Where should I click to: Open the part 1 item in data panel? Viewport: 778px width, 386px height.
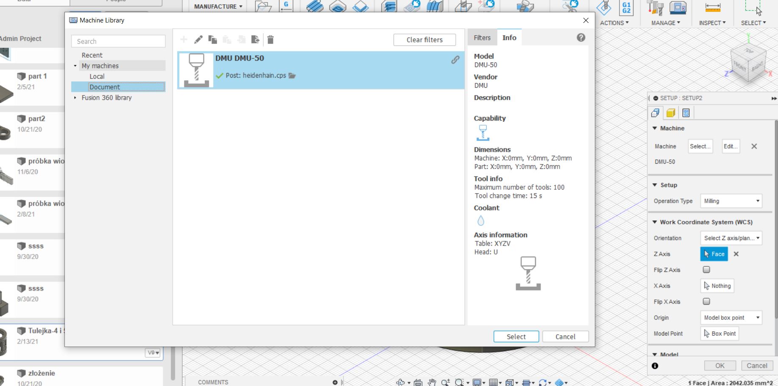37,76
